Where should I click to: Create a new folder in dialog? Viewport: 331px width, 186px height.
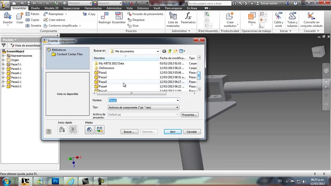click(x=175, y=51)
